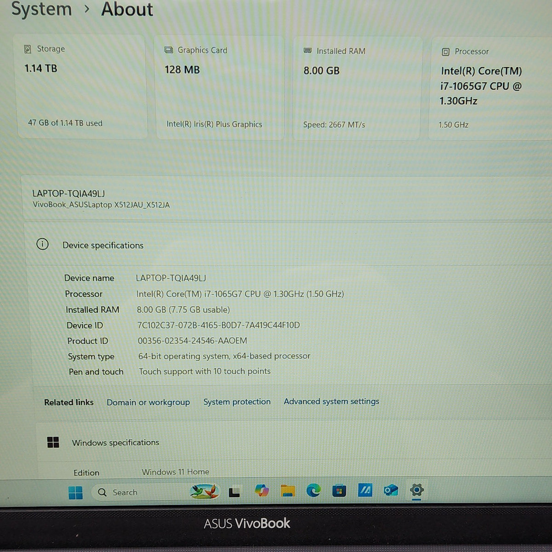Open MyASUS app from the taskbar

click(365, 490)
